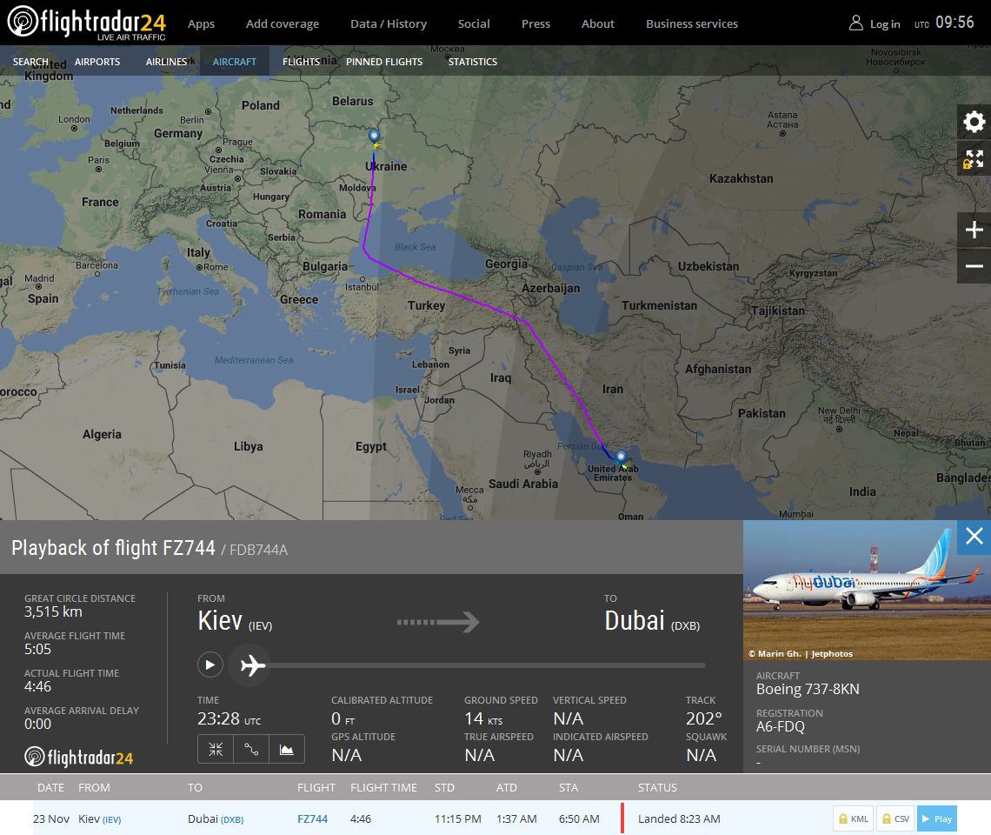
Task: Click the locked fullscreen map icon
Action: (x=974, y=159)
